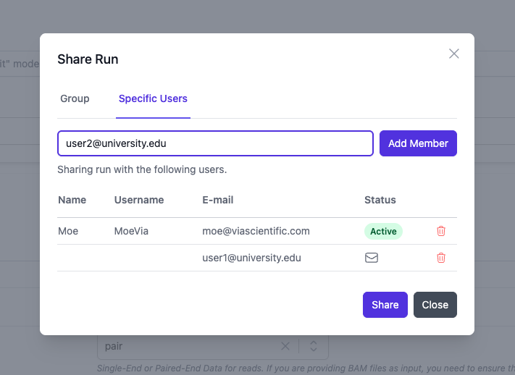The width and height of the screenshot is (515, 375).
Task: Select the Specific Users tab
Action: 153,98
